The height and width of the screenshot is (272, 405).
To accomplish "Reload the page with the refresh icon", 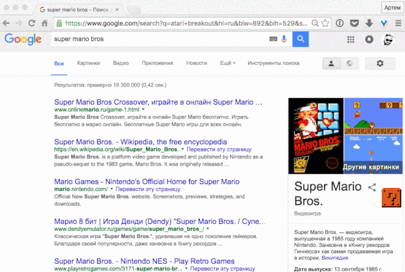I will pos(32,23).
